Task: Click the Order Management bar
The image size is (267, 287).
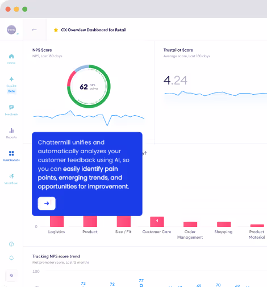Action: point(190,224)
